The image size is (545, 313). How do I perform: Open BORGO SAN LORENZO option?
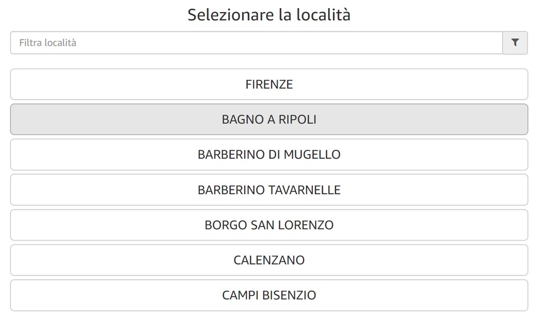269,225
